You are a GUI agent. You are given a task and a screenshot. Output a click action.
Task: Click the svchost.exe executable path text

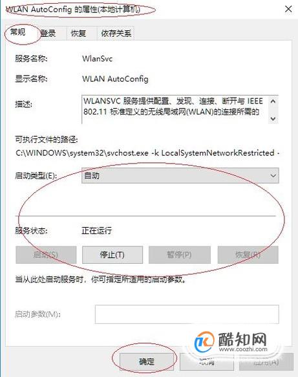click(147, 153)
